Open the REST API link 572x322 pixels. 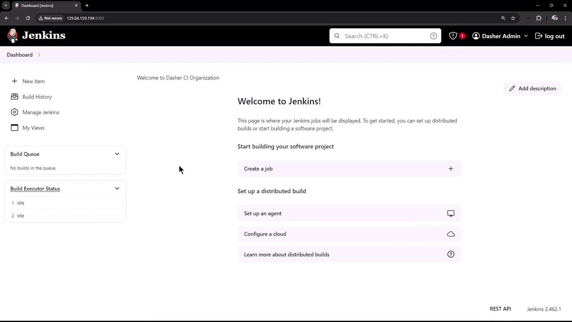tap(500, 309)
